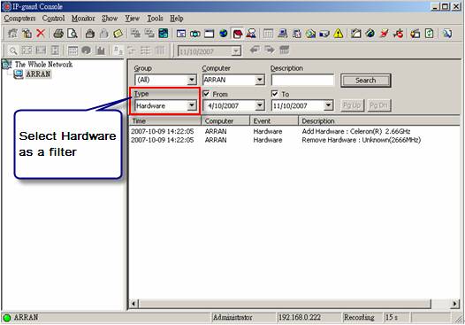
Task: Open the From date picker 4/10/2007
Action: [260, 105]
